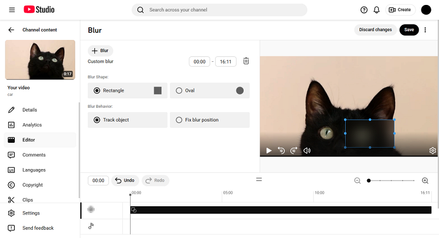Click the timeline panel resize handle

[259, 179]
